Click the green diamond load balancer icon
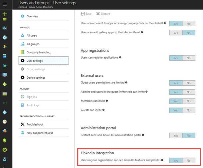 click(x=5, y=84)
